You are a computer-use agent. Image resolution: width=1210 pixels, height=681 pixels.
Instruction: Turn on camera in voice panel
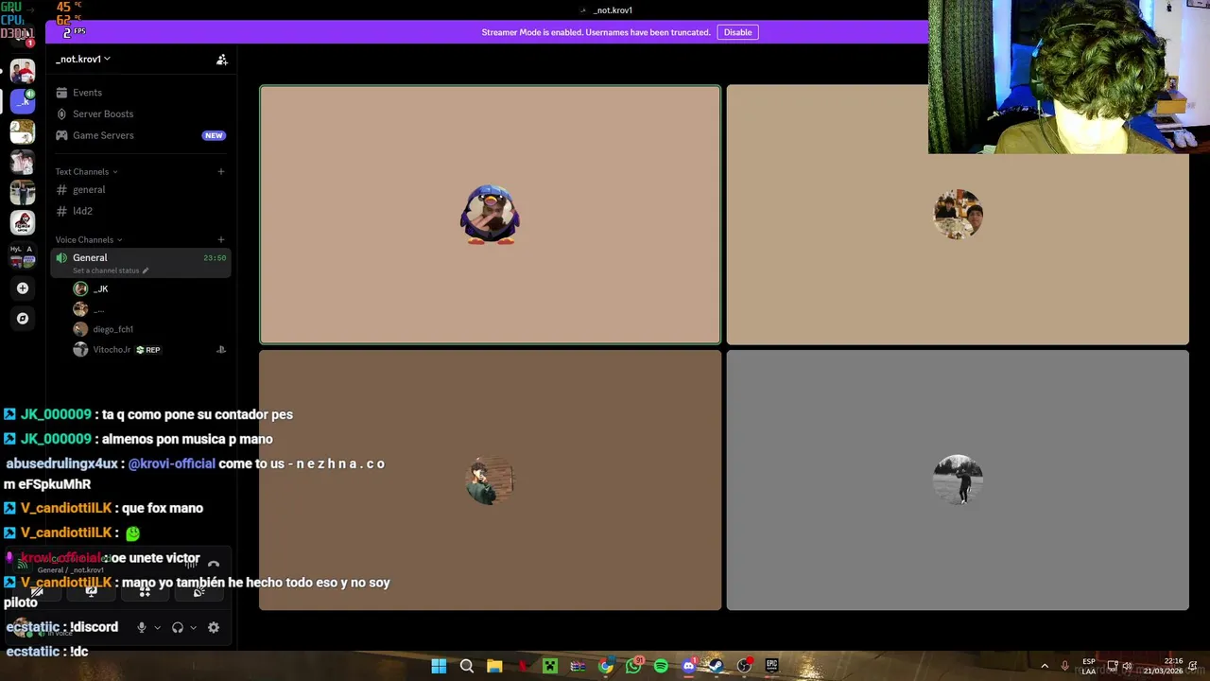click(37, 592)
